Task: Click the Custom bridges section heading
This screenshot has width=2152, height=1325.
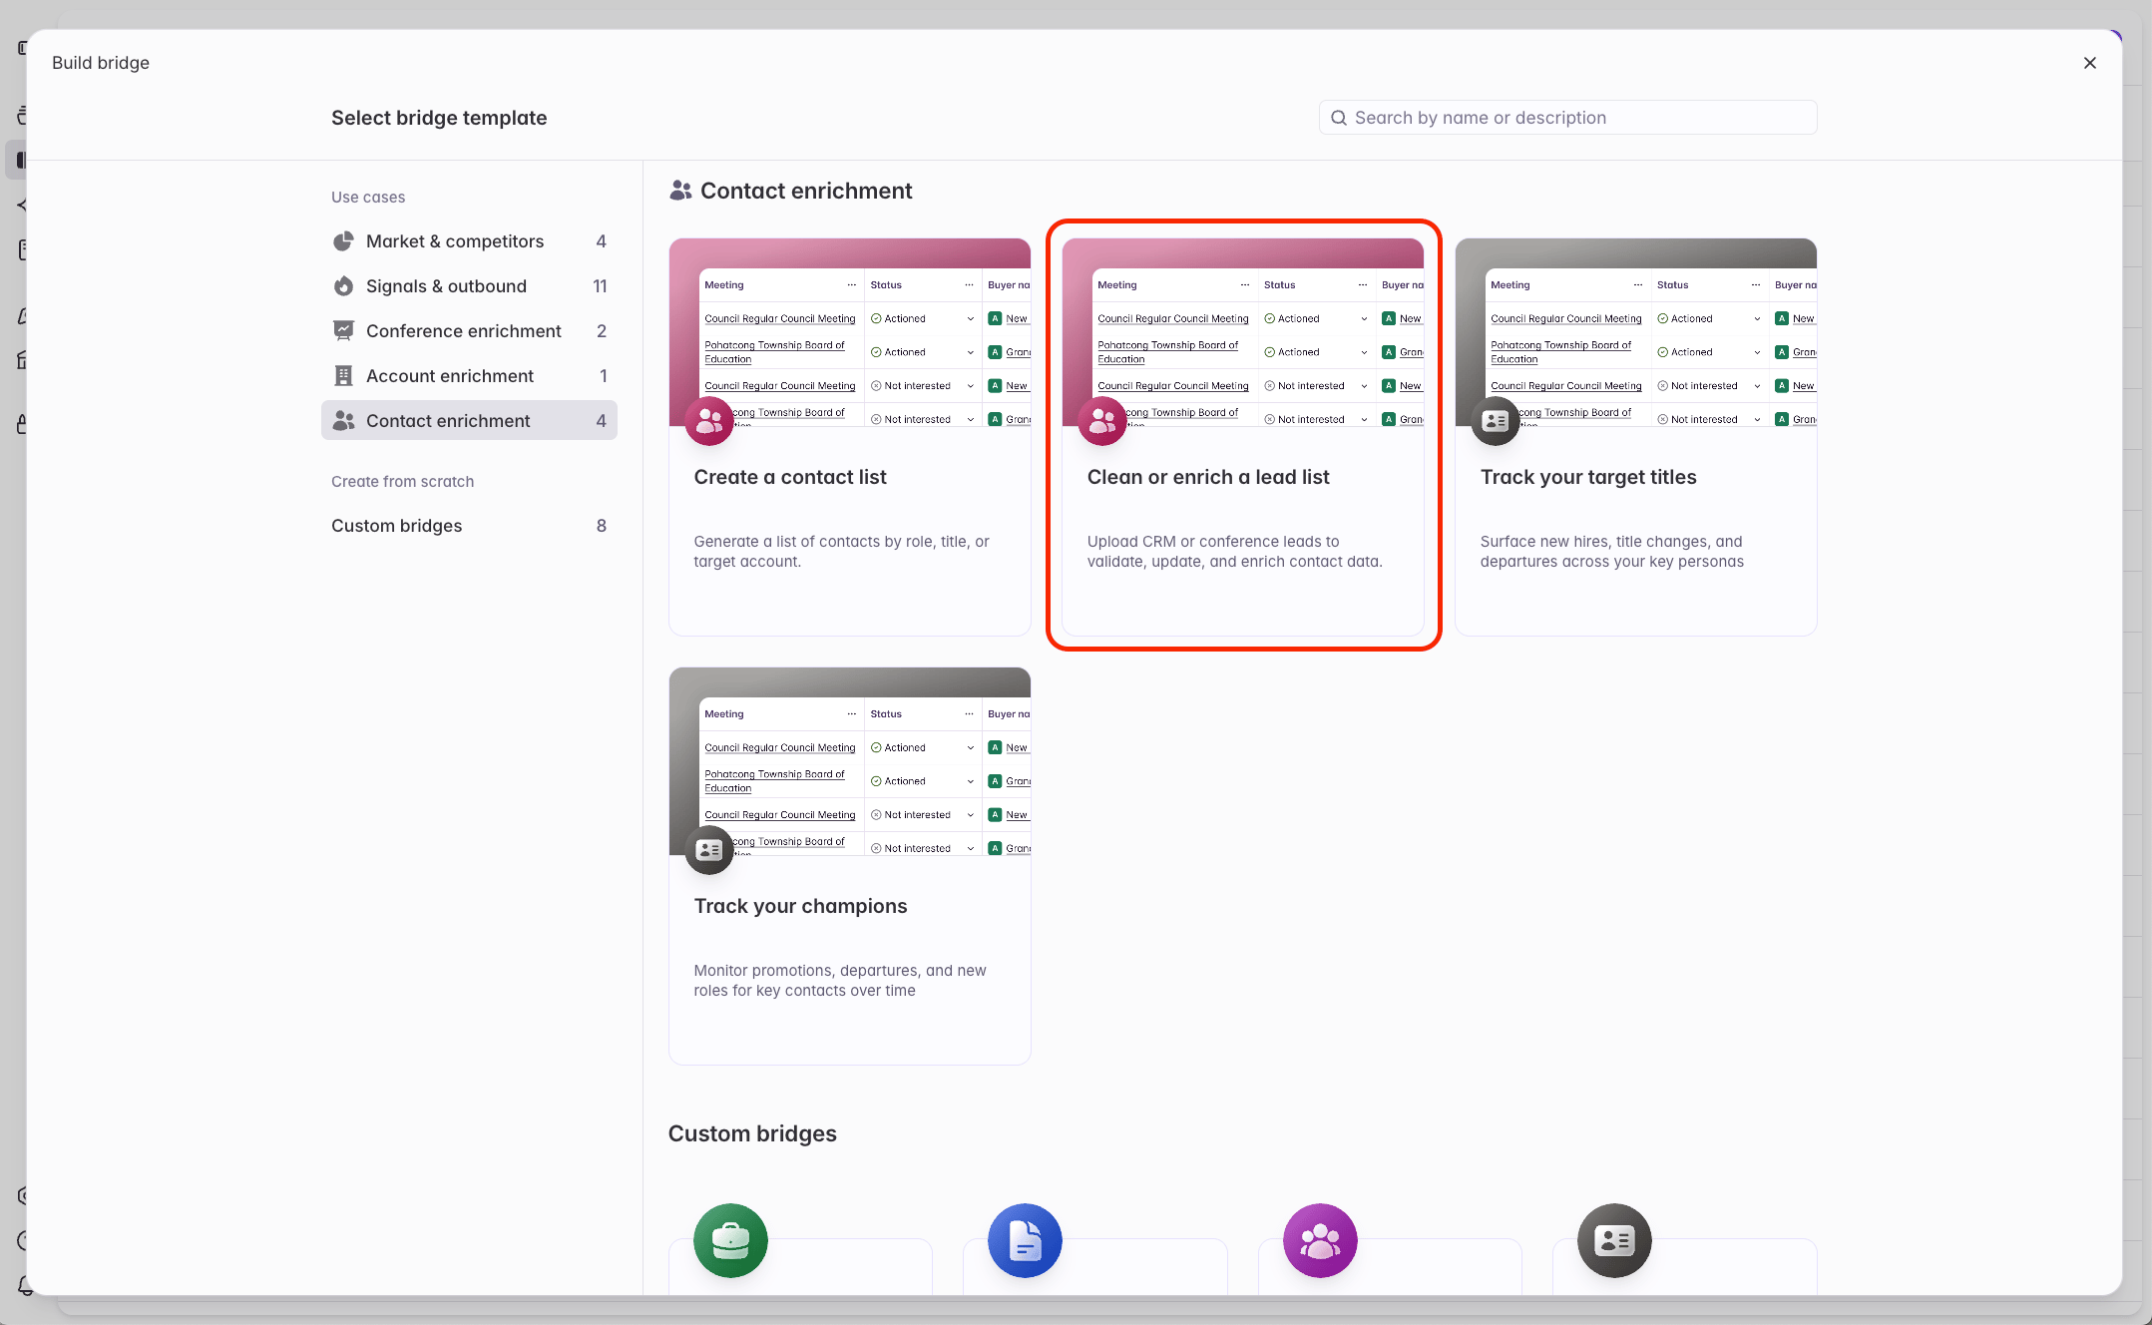Action: coord(752,1133)
